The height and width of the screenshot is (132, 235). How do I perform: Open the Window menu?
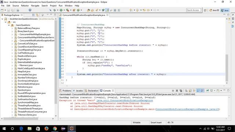click(x=69, y=6)
